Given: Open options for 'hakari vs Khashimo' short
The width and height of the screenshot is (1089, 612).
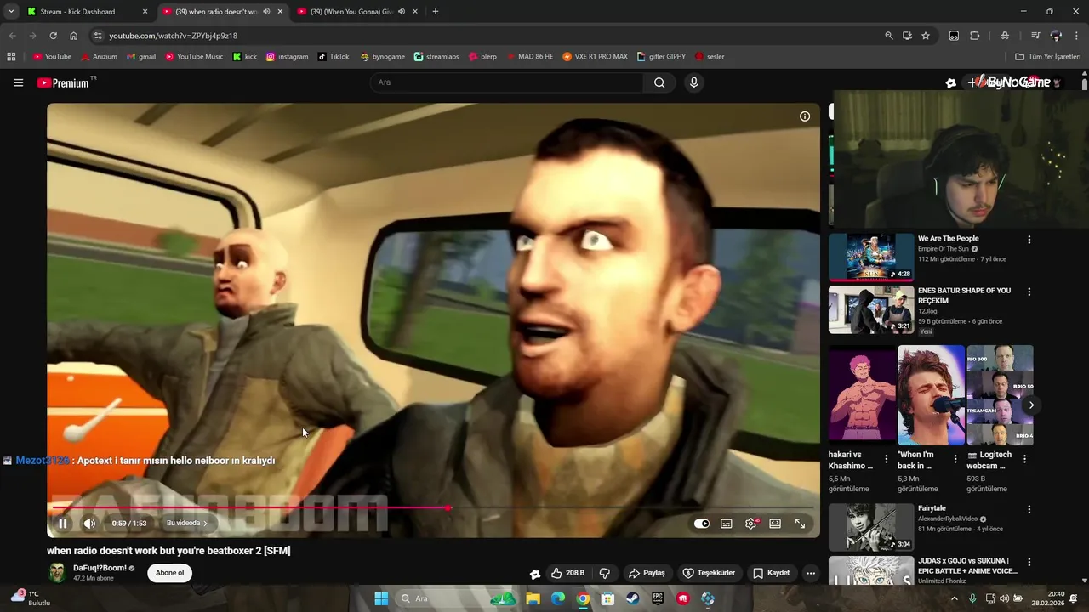Looking at the screenshot, I should (887, 459).
